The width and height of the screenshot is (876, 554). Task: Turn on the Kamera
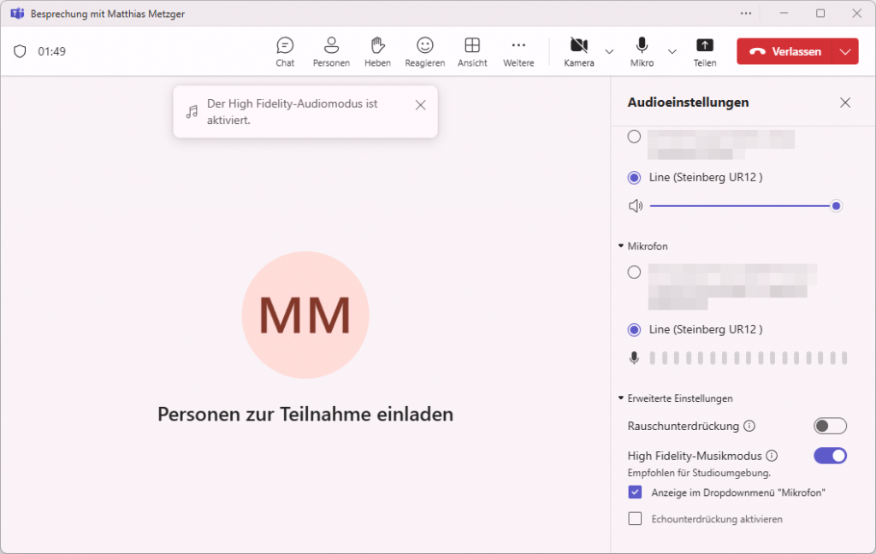point(579,51)
